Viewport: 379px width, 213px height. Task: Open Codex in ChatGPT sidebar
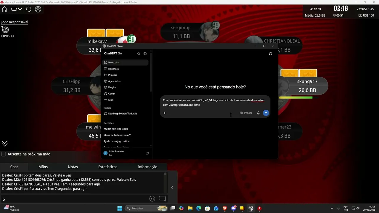click(125, 93)
